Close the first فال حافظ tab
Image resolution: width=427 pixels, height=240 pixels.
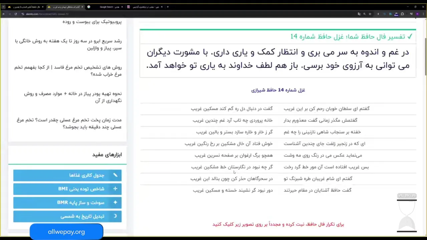pyautogui.click(x=43, y=7)
